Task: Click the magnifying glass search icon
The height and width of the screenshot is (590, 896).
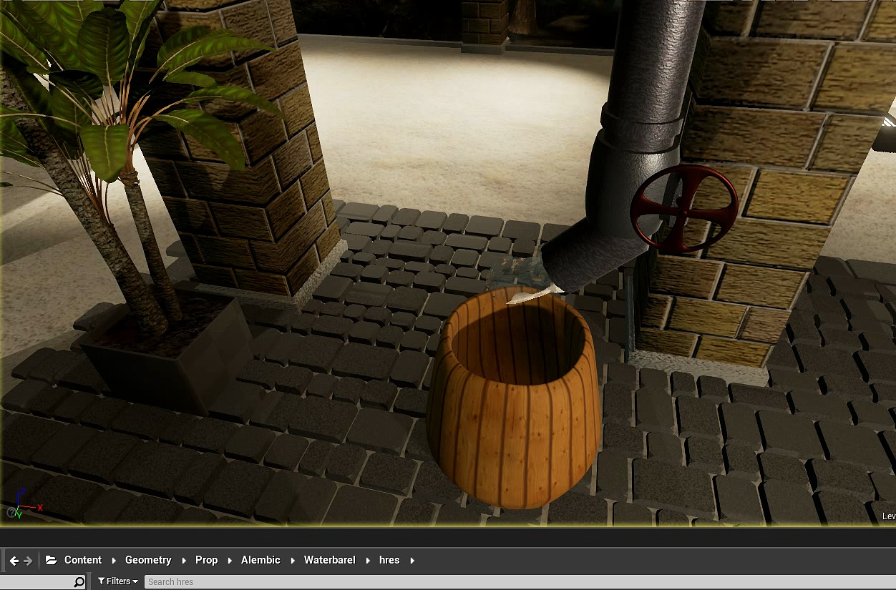Action: pyautogui.click(x=79, y=582)
